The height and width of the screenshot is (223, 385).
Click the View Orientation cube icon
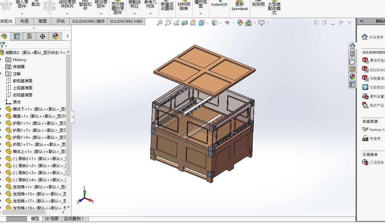(x=202, y=23)
